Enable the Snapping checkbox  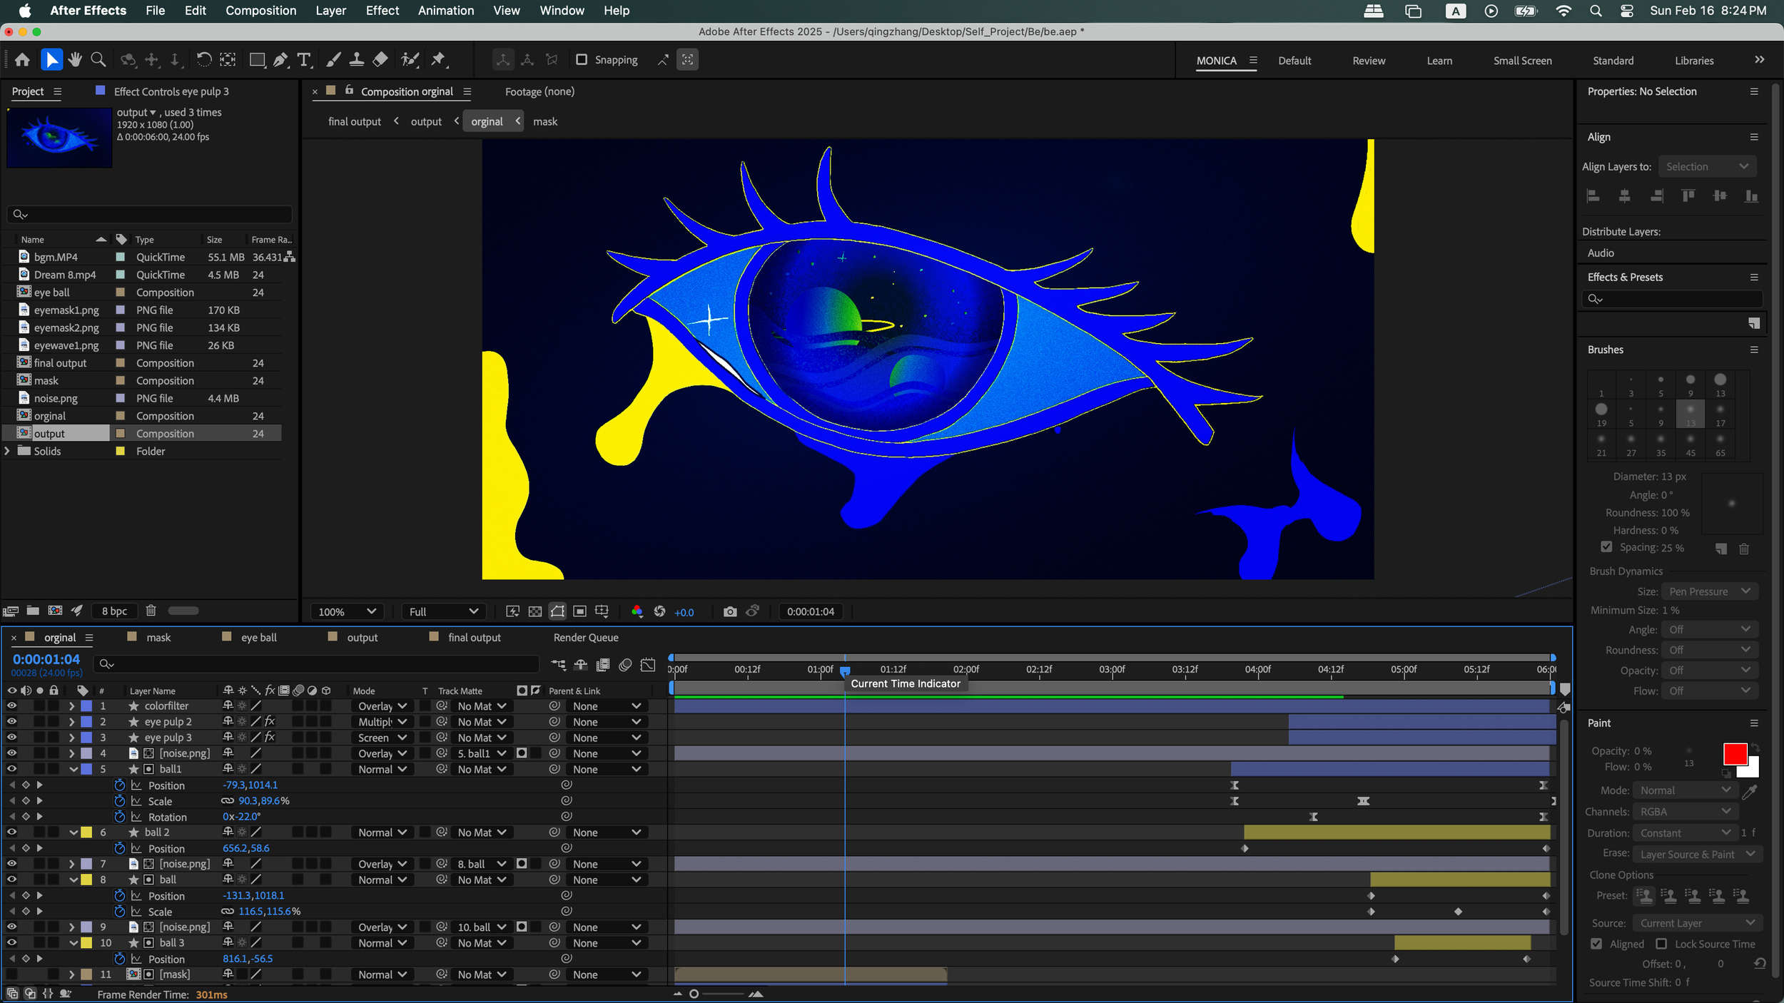[582, 60]
